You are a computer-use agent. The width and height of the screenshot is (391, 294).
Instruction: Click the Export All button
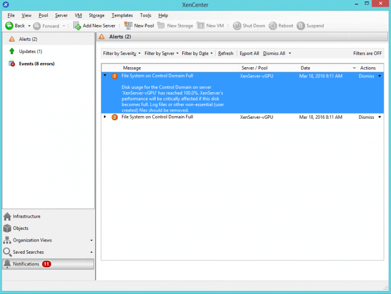pyautogui.click(x=249, y=54)
